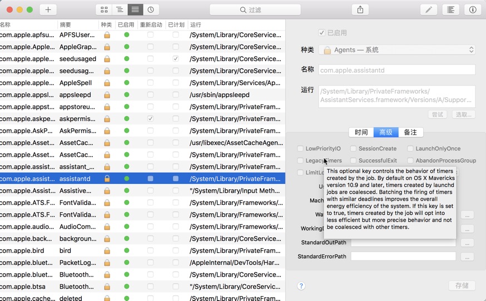Click the lock icon in AssetCacheAgent row
Screen dimensions: 486x301
[x=107, y=143]
